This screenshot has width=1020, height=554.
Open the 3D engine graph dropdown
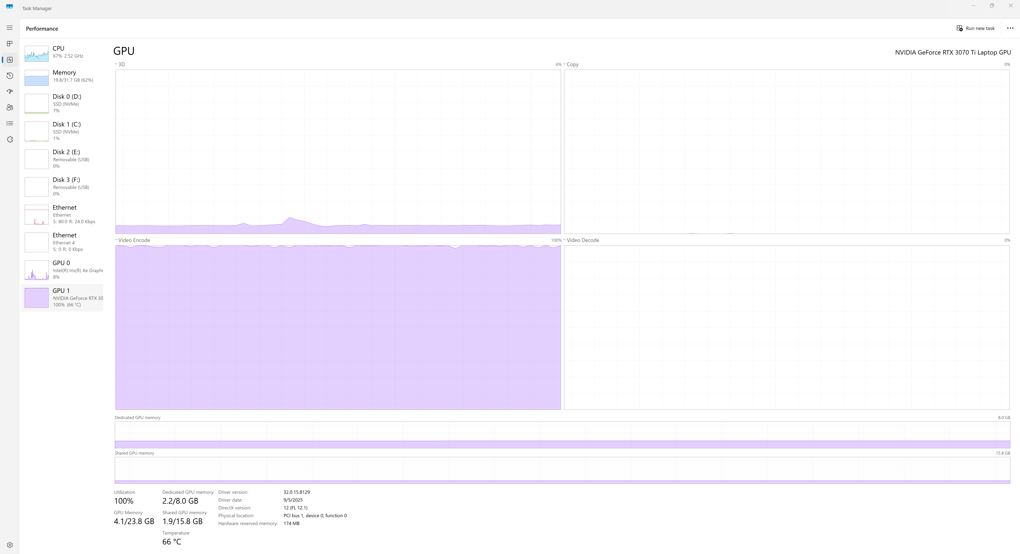point(120,64)
